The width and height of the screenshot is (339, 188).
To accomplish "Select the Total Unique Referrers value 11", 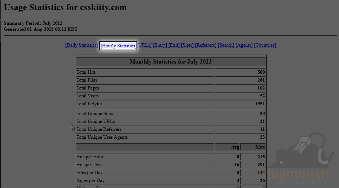I will point(262,129).
